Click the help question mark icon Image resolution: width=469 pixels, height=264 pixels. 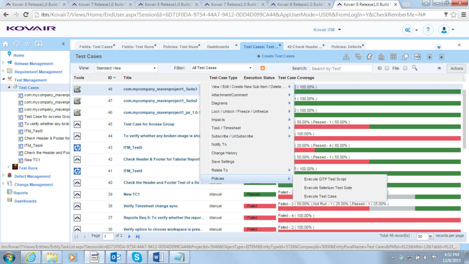pos(428,30)
